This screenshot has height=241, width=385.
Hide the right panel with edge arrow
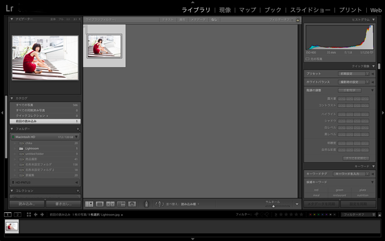pos(383,113)
